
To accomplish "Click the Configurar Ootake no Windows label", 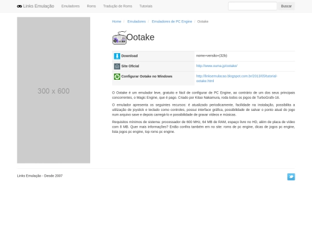I will pyautogui.click(x=147, y=76).
